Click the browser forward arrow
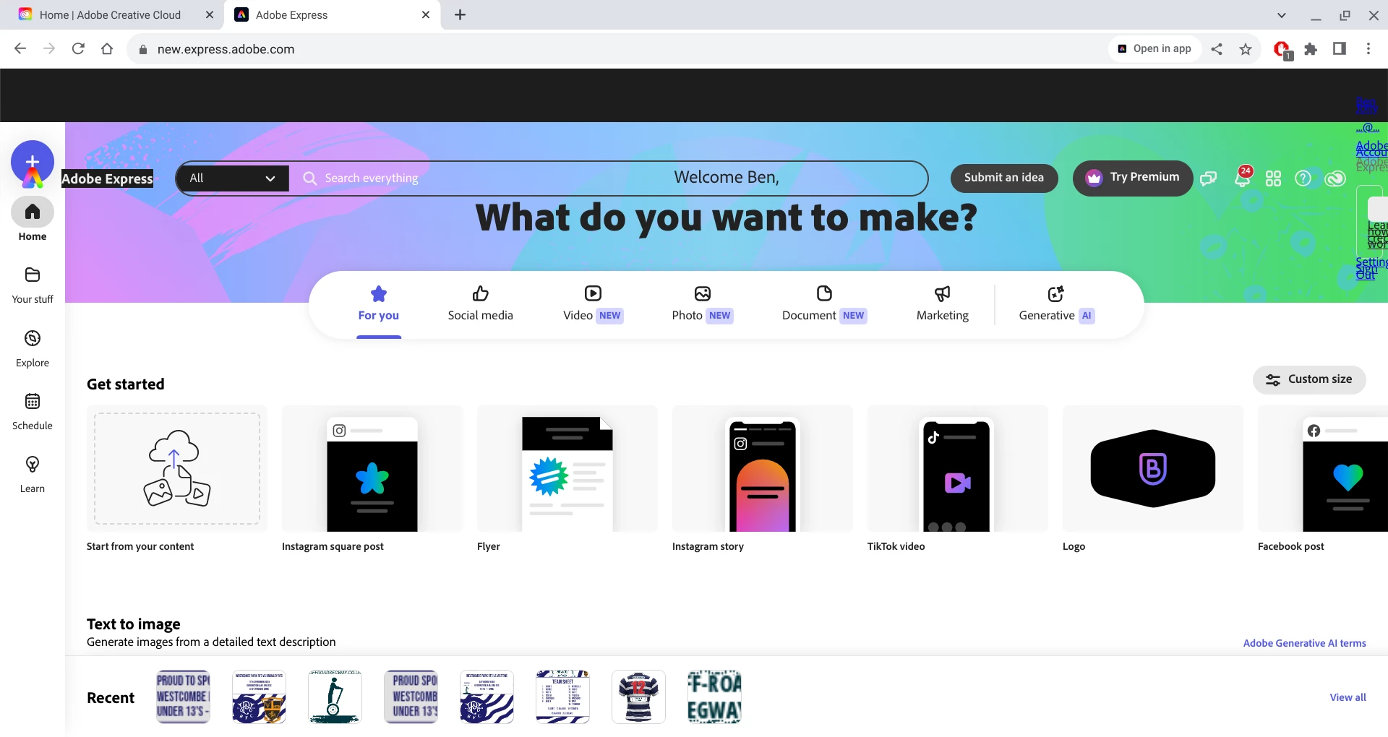Image resolution: width=1388 pixels, height=737 pixels. pyautogui.click(x=49, y=49)
